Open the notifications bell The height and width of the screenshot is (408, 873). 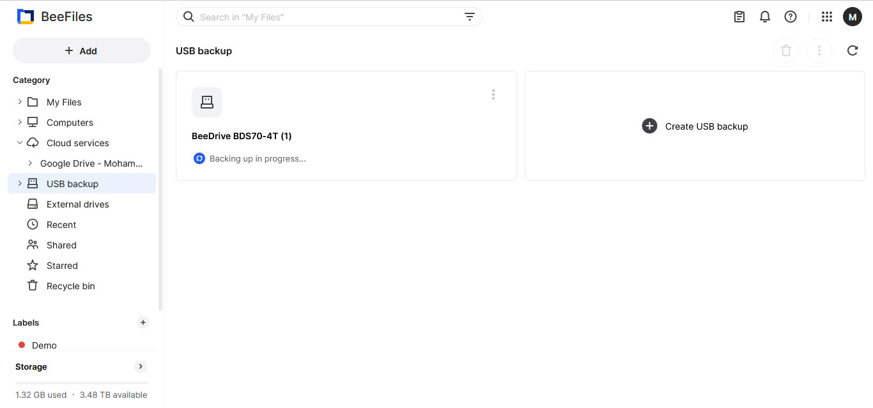click(x=765, y=17)
